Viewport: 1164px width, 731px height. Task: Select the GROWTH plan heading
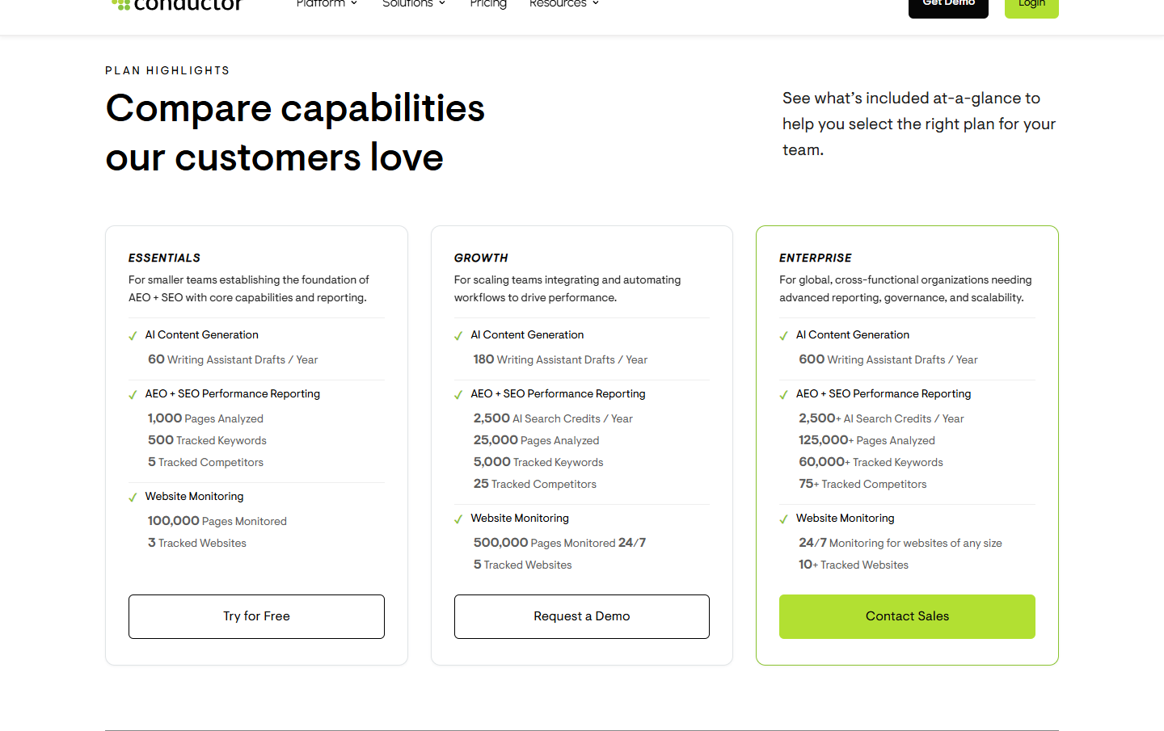(x=481, y=258)
